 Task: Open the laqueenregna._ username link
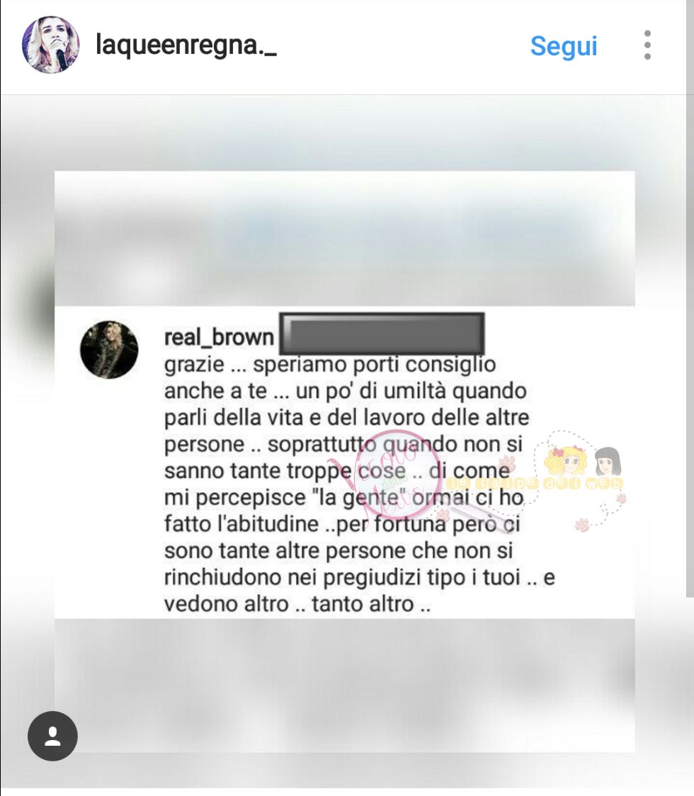click(186, 45)
